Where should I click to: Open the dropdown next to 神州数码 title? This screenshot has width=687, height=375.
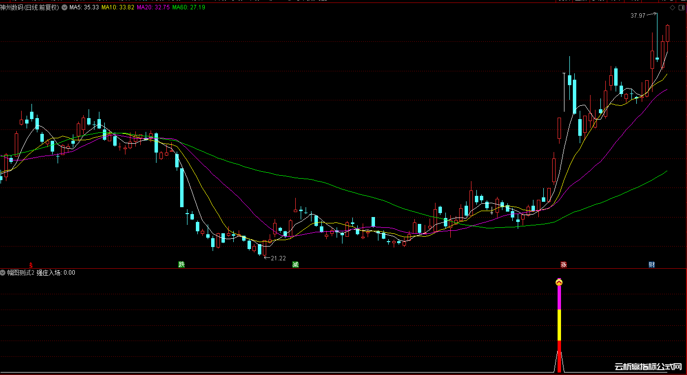point(64,8)
